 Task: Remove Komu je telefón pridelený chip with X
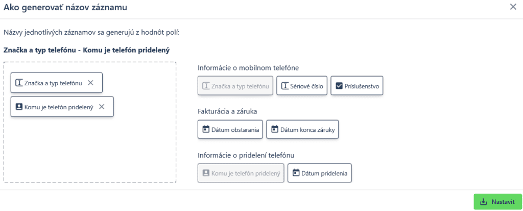(102, 107)
